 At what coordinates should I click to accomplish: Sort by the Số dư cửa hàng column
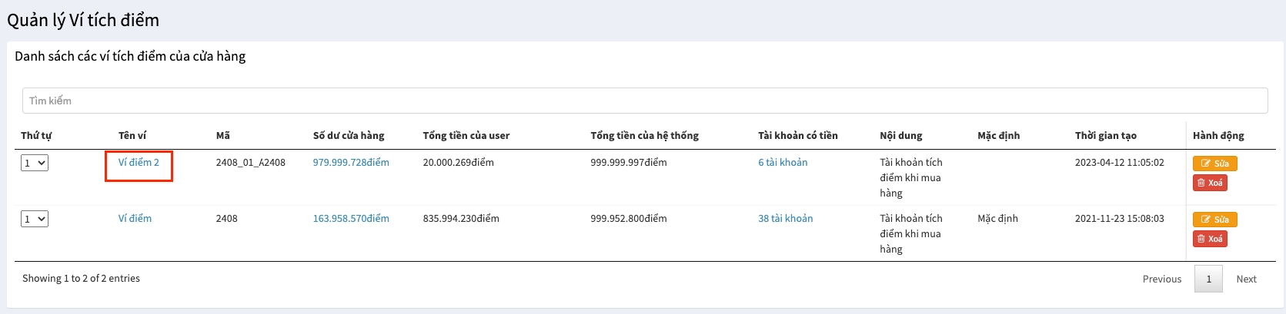coord(348,136)
